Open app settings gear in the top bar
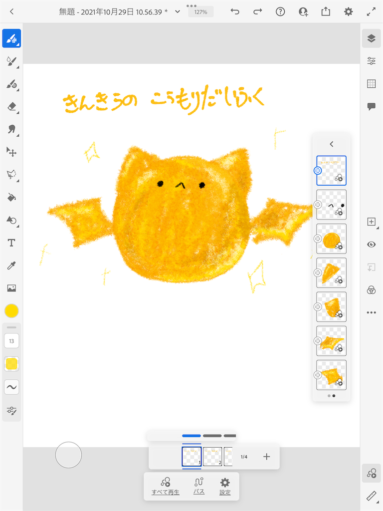Viewport: 383px width, 511px height. [349, 12]
